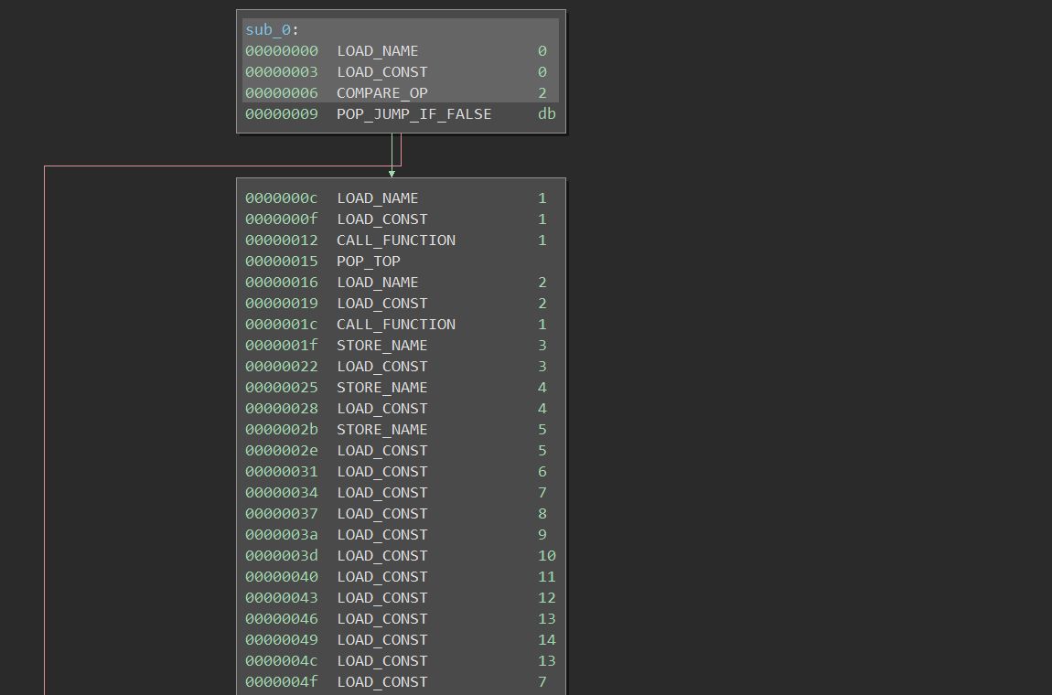
Task: Select address 00000000 LOAD_NAME line
Action: pos(401,51)
